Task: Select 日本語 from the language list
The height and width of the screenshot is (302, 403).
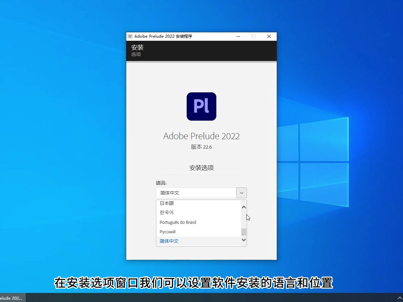Action: 199,203
